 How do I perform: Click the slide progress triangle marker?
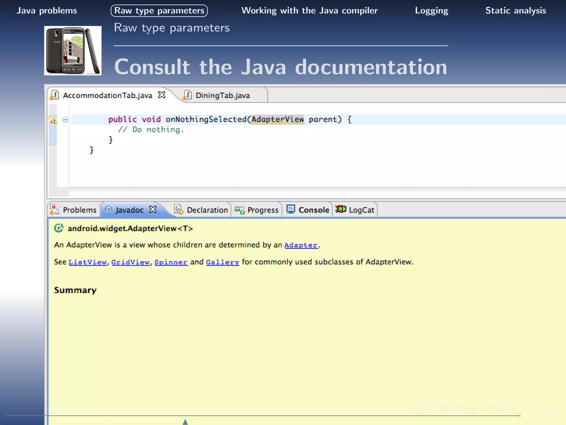(185, 422)
